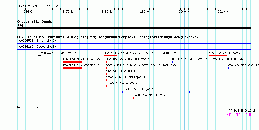
Task: Click the esv3352552 variant label
Action: click(244, 65)
